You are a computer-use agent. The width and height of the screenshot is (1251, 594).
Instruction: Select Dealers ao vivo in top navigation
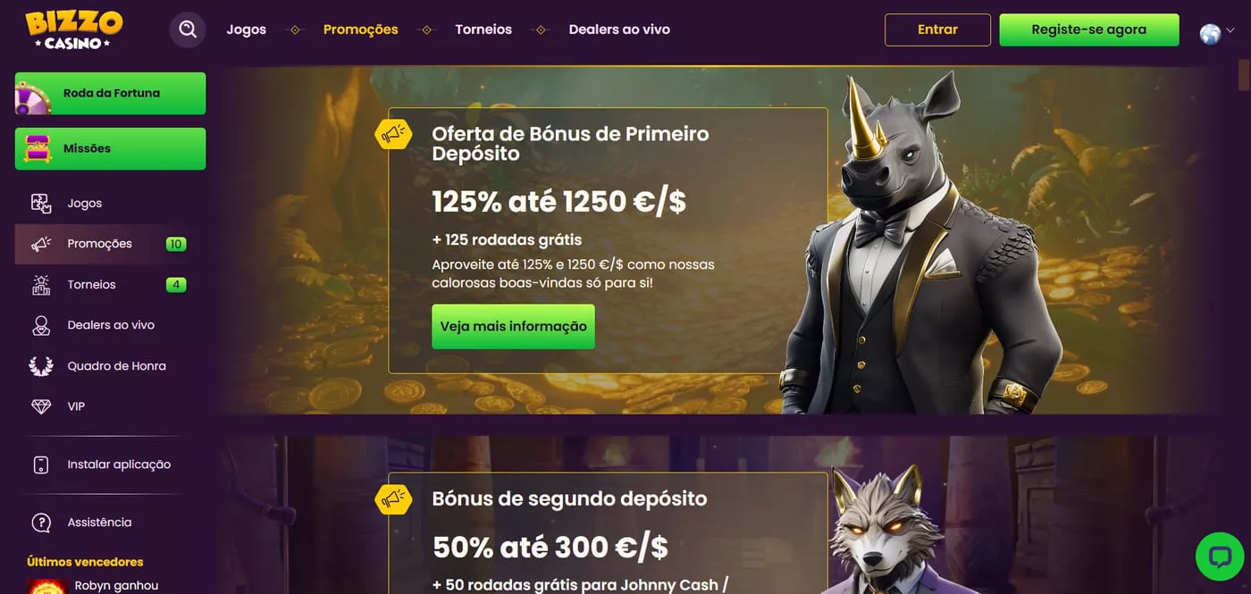619,29
